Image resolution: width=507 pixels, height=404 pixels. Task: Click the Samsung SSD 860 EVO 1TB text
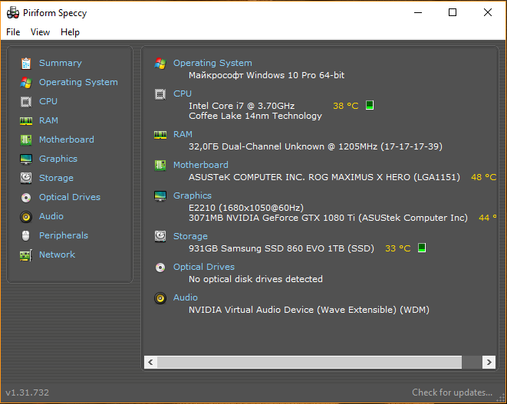pos(282,248)
